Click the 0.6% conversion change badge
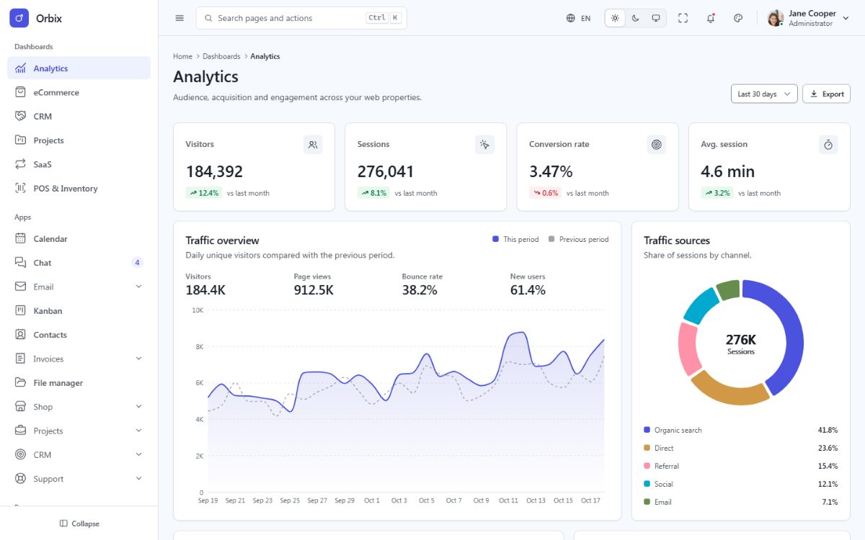The height and width of the screenshot is (540, 865). point(546,193)
